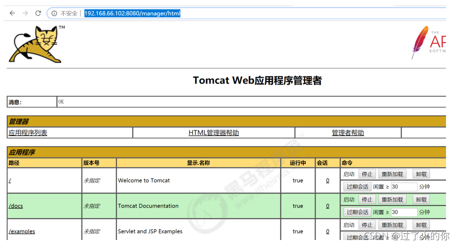Screen dimensions: 457x245
Task: Click 重新加载 for the root / application
Action: tap(392, 174)
